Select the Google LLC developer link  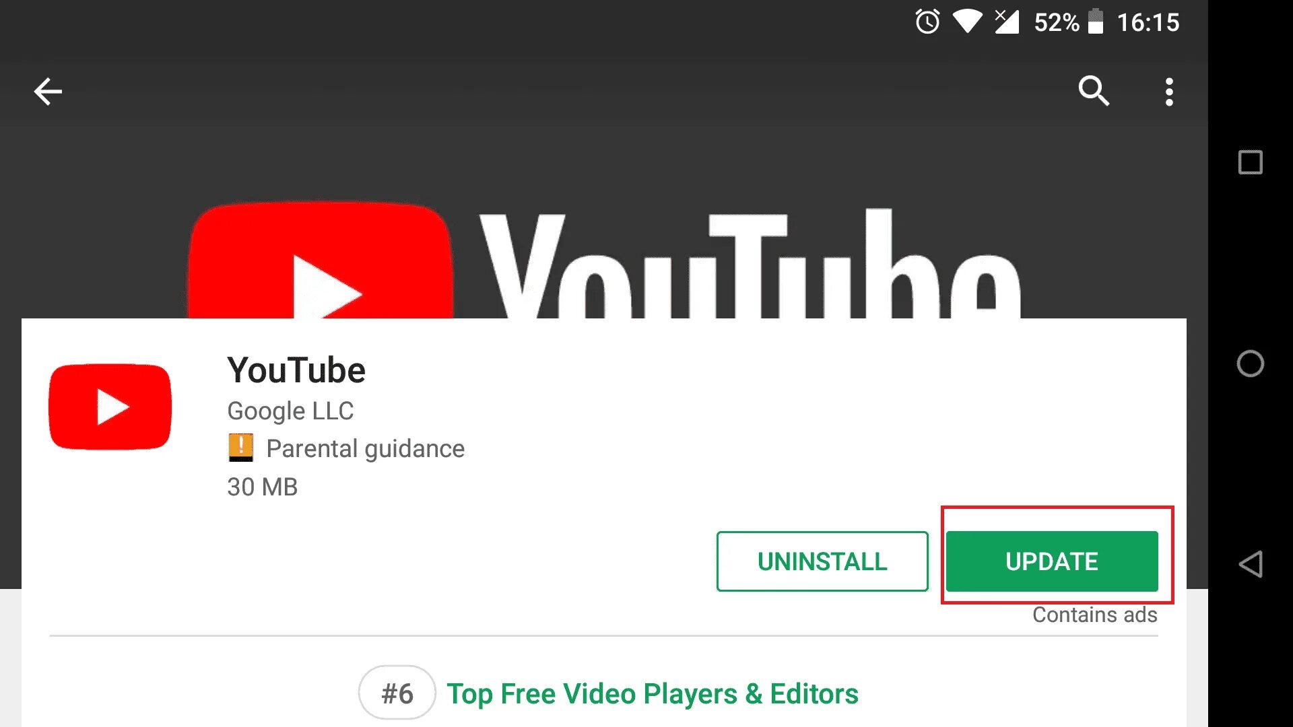(x=289, y=410)
